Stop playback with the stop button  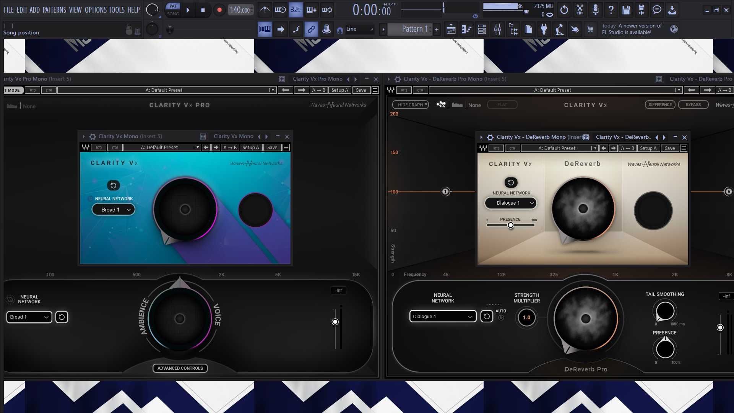tap(203, 10)
